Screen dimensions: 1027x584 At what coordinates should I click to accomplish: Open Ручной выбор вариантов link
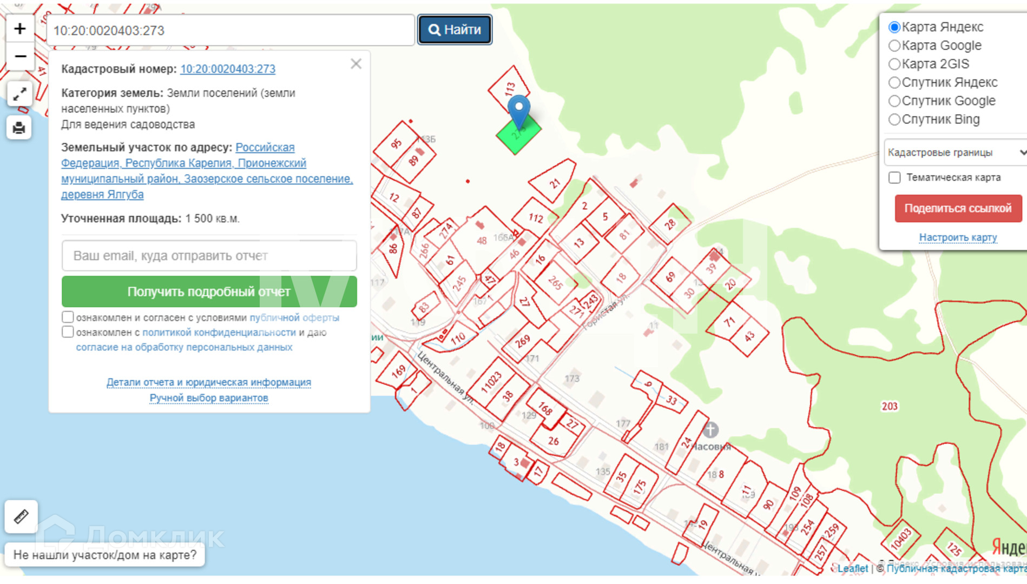(x=209, y=398)
